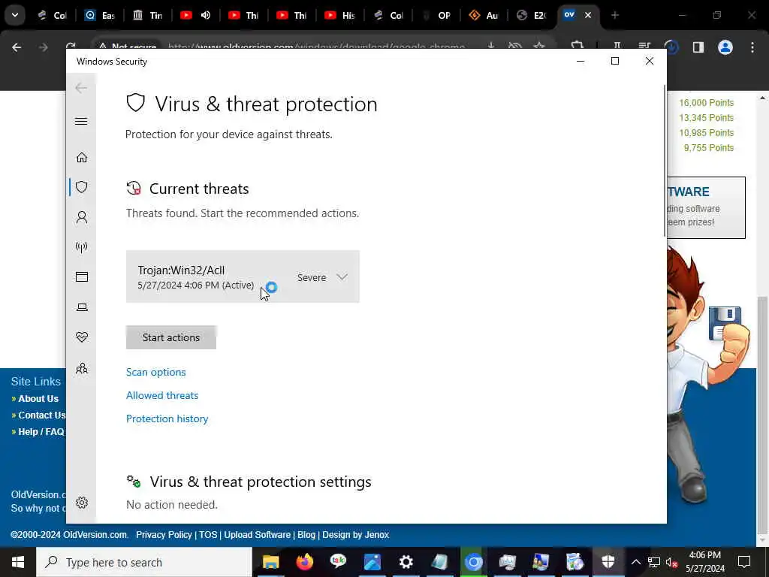Image resolution: width=769 pixels, height=577 pixels.
Task: Open Upload Software footer link
Action: (x=257, y=535)
